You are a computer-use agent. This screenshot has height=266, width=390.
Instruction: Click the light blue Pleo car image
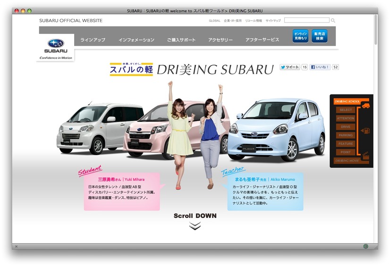pyautogui.click(x=276, y=129)
